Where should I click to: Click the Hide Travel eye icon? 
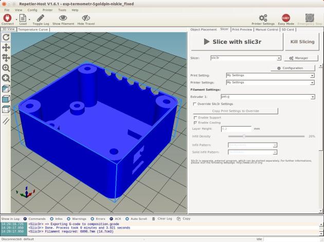pyautogui.click(x=86, y=18)
